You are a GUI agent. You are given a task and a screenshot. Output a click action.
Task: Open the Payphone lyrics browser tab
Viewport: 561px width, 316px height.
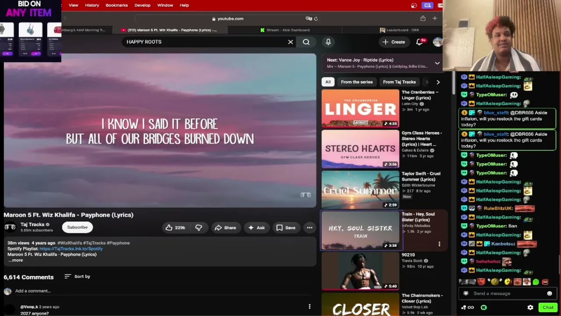(170, 30)
